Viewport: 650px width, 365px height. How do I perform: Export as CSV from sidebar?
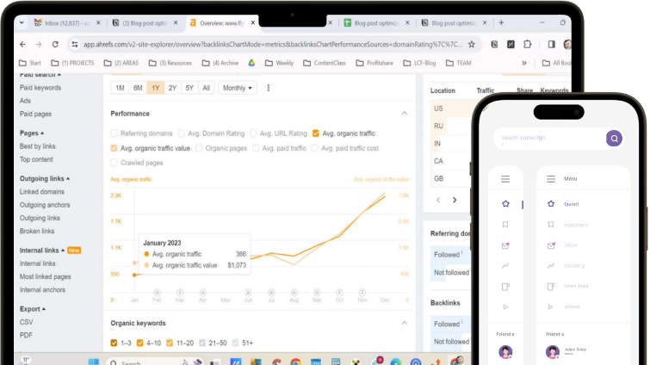(26, 322)
